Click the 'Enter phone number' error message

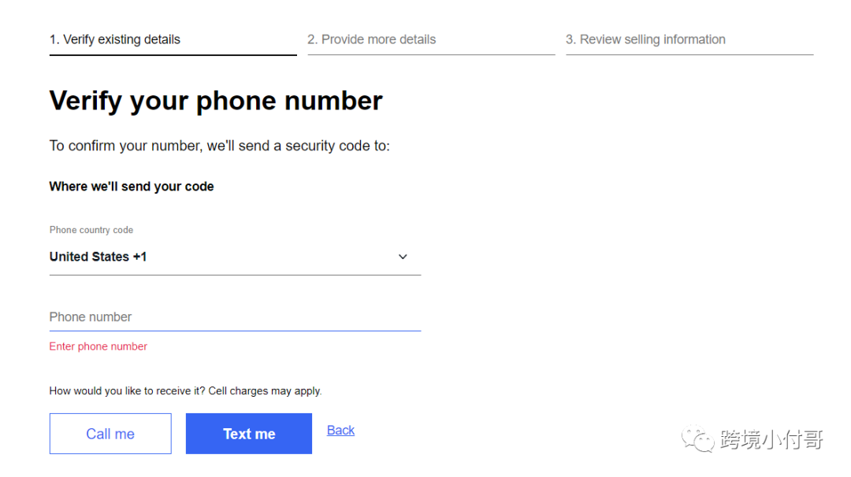coord(98,346)
